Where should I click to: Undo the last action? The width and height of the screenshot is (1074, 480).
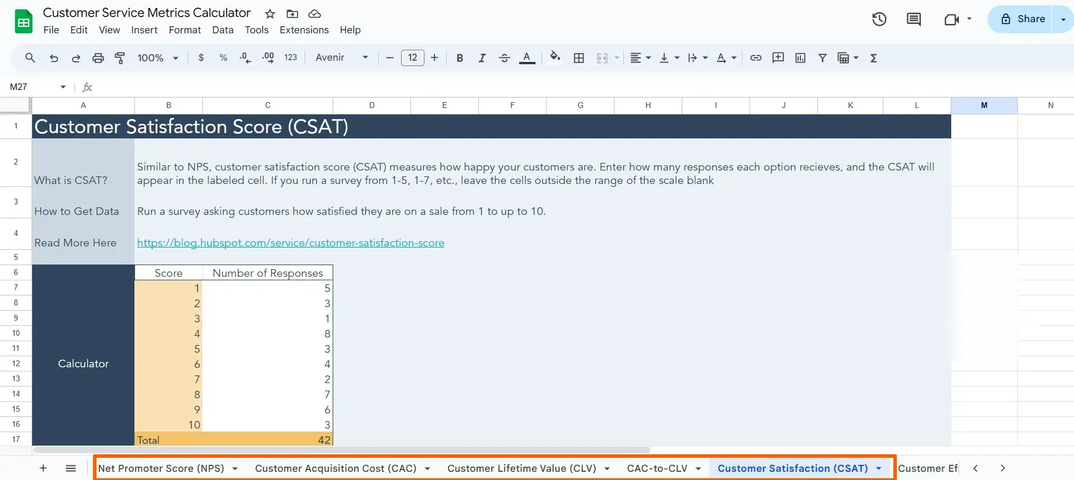[x=54, y=58]
